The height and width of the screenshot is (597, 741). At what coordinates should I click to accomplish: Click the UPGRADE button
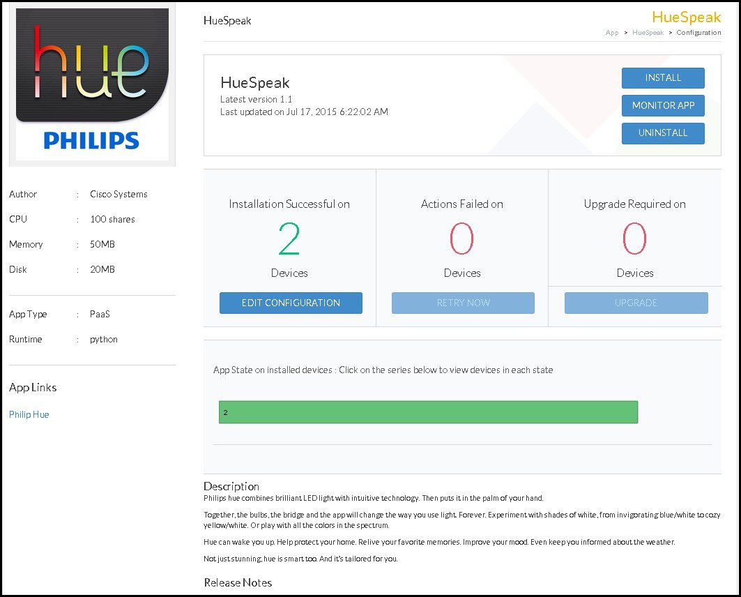coord(636,303)
